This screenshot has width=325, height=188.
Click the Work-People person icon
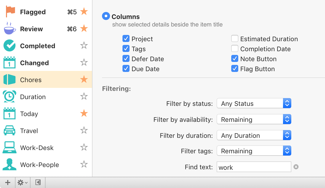pos(10,164)
